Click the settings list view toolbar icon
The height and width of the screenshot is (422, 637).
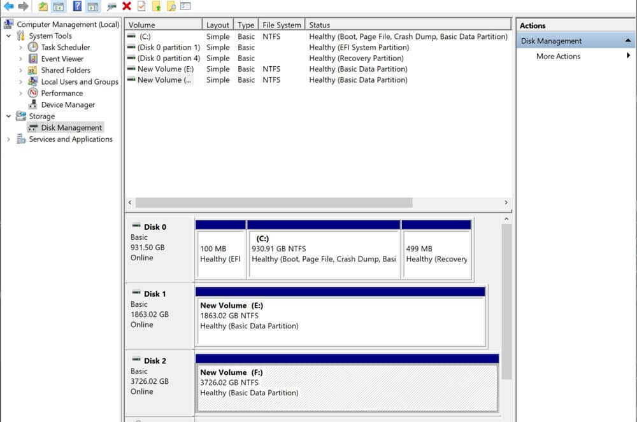[185, 6]
